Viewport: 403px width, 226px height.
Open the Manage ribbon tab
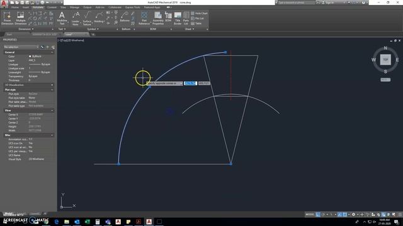(x=74, y=8)
